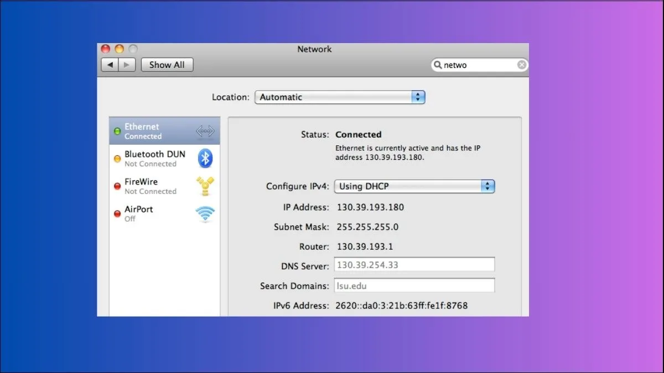Click the forward navigation arrow
The height and width of the screenshot is (373, 664).
(127, 65)
